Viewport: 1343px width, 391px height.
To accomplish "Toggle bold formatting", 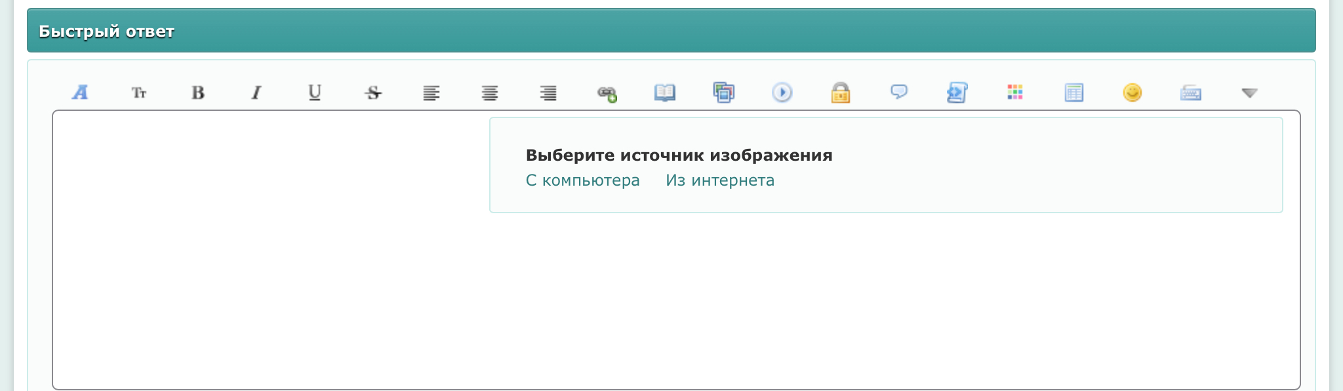I will coord(197,93).
